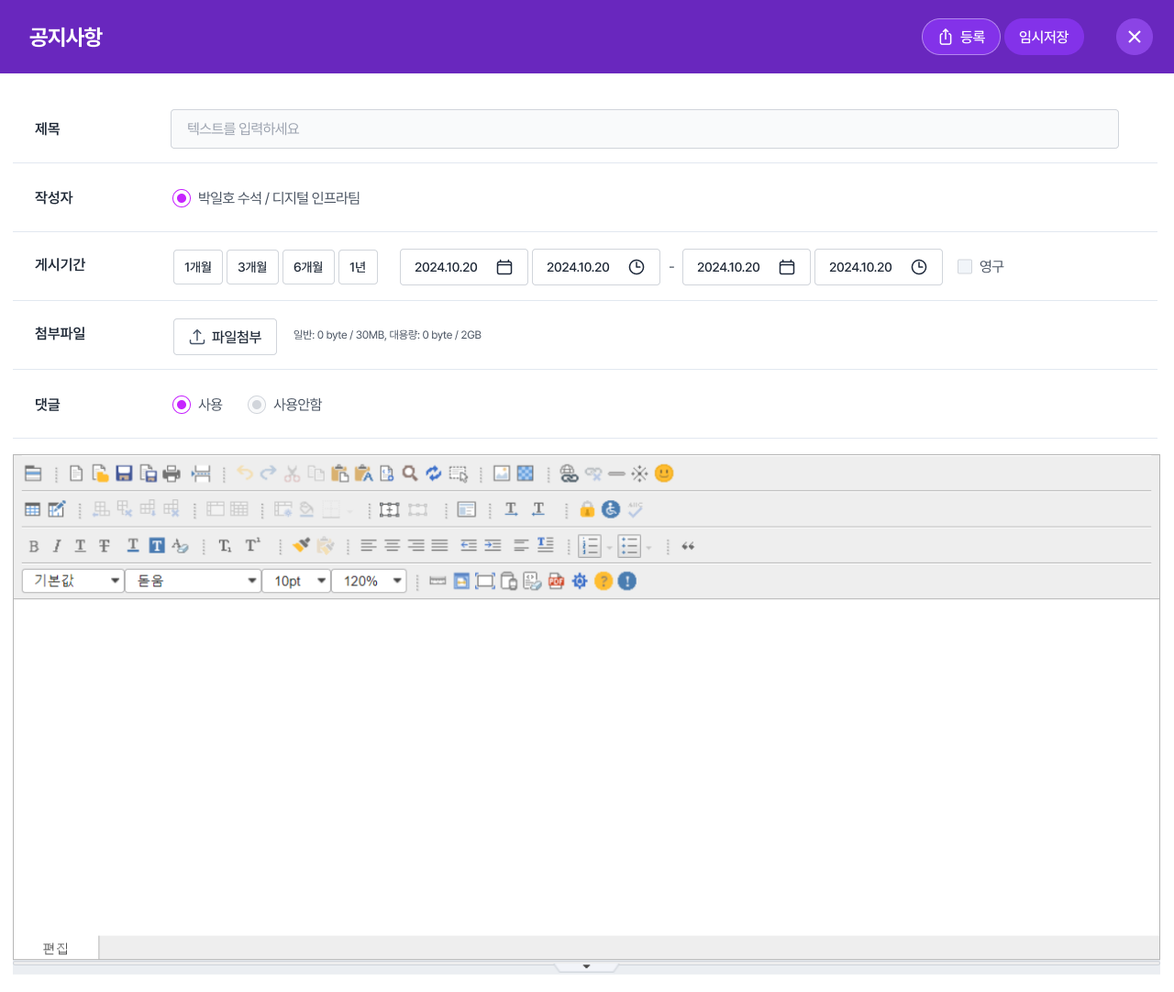The image size is (1174, 992).
Task: Open editor settings via the gear icon
Action: (x=580, y=581)
